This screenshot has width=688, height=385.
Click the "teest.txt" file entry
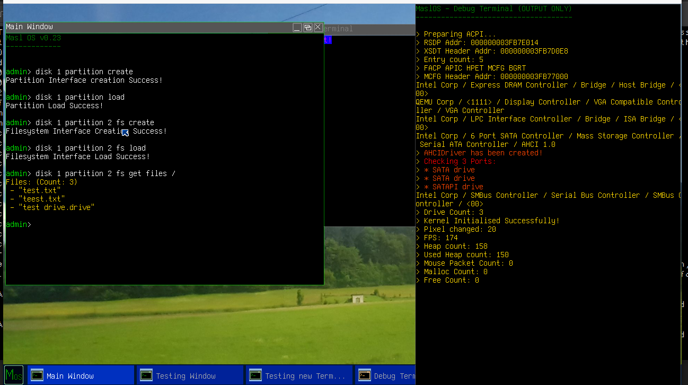point(42,199)
